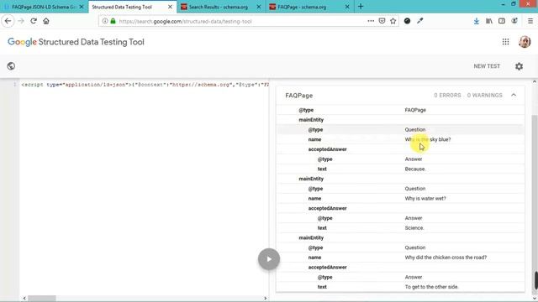The height and width of the screenshot is (302, 538).
Task: Bookmark this page with the star icon
Action: click(x=393, y=21)
